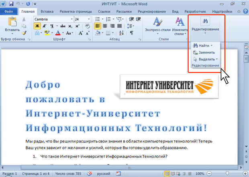This screenshot has height=177, width=249.
Task: Open the Файл (File) tab
Action: (x=9, y=12)
